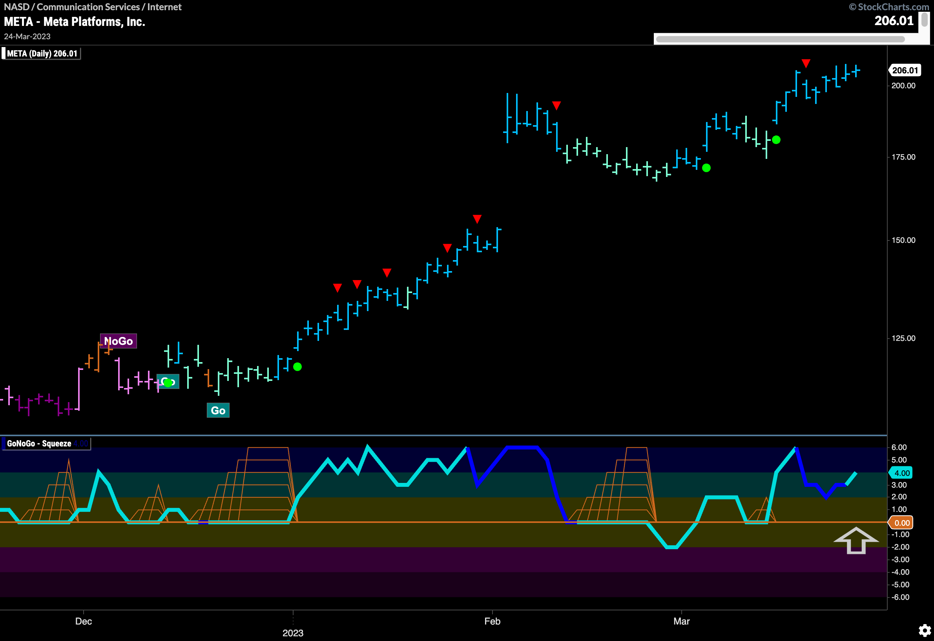Click the 2.00 oscillator axis label
The image size is (934, 641).
[899, 497]
